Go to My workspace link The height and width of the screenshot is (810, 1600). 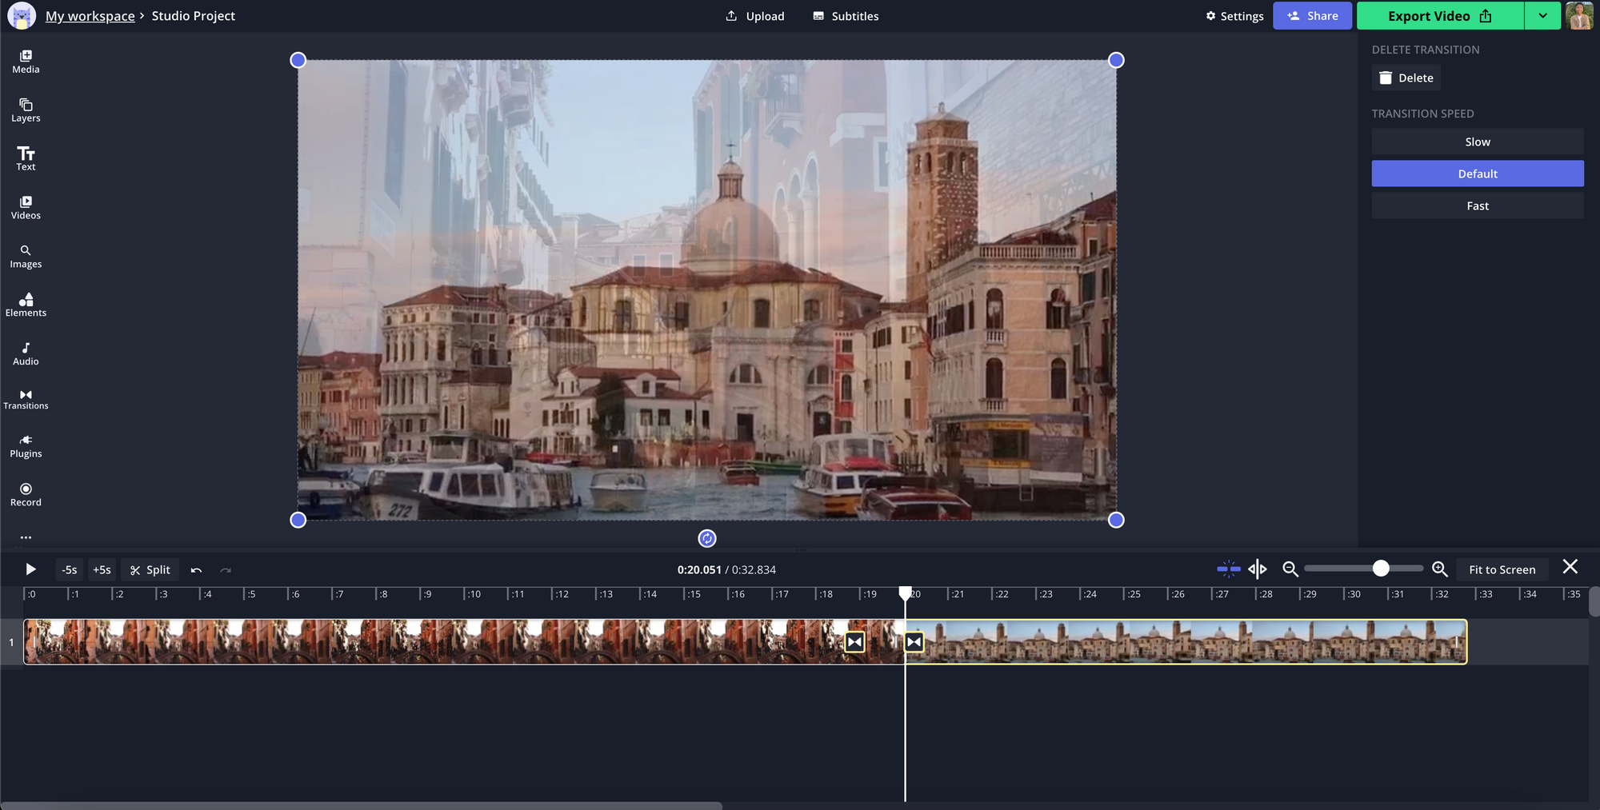[x=90, y=16]
